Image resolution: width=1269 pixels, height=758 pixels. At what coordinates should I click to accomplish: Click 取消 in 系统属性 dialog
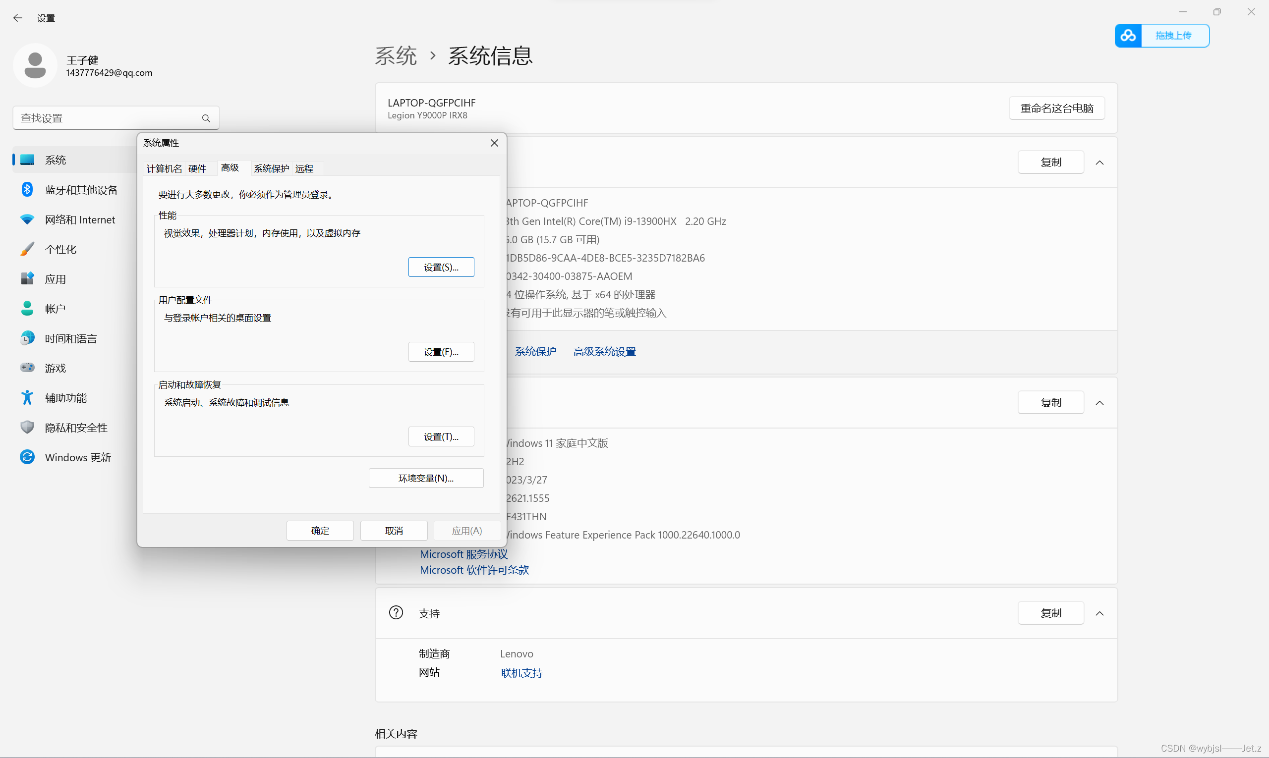[x=394, y=531]
